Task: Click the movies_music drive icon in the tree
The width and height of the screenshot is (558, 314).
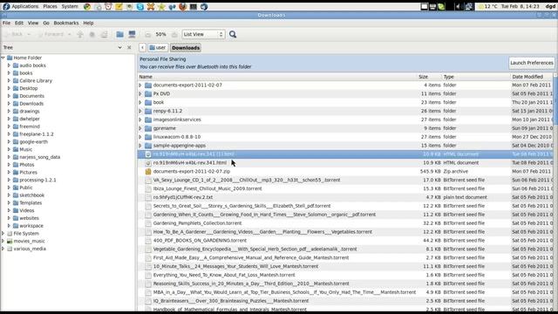Action: 10,241
